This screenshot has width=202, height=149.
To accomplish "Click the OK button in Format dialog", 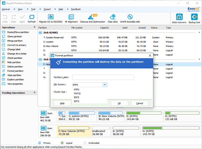I will click(120, 103).
